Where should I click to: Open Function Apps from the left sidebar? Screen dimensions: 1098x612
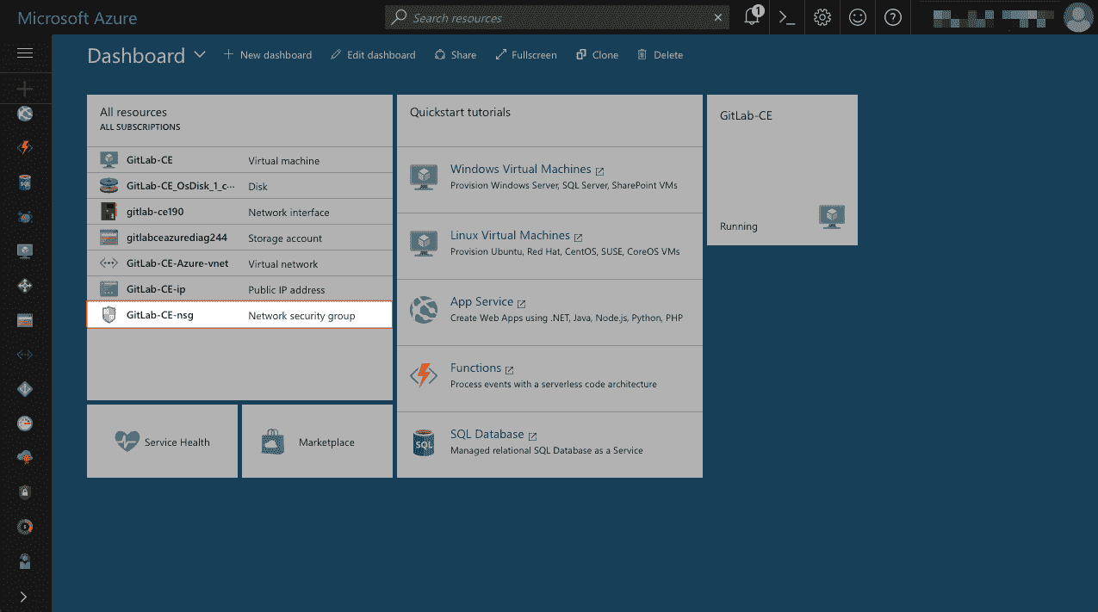pyautogui.click(x=25, y=147)
